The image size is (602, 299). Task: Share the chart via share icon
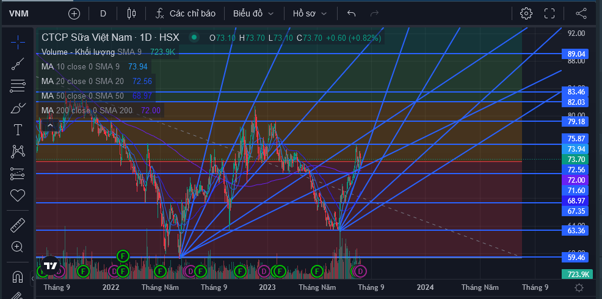click(581, 14)
